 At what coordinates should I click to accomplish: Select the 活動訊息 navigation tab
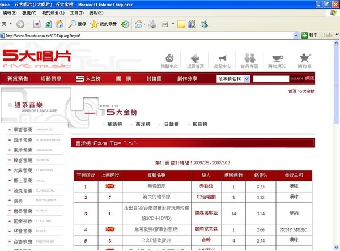point(51,79)
